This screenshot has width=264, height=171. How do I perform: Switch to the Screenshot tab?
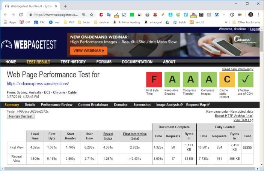142,104
